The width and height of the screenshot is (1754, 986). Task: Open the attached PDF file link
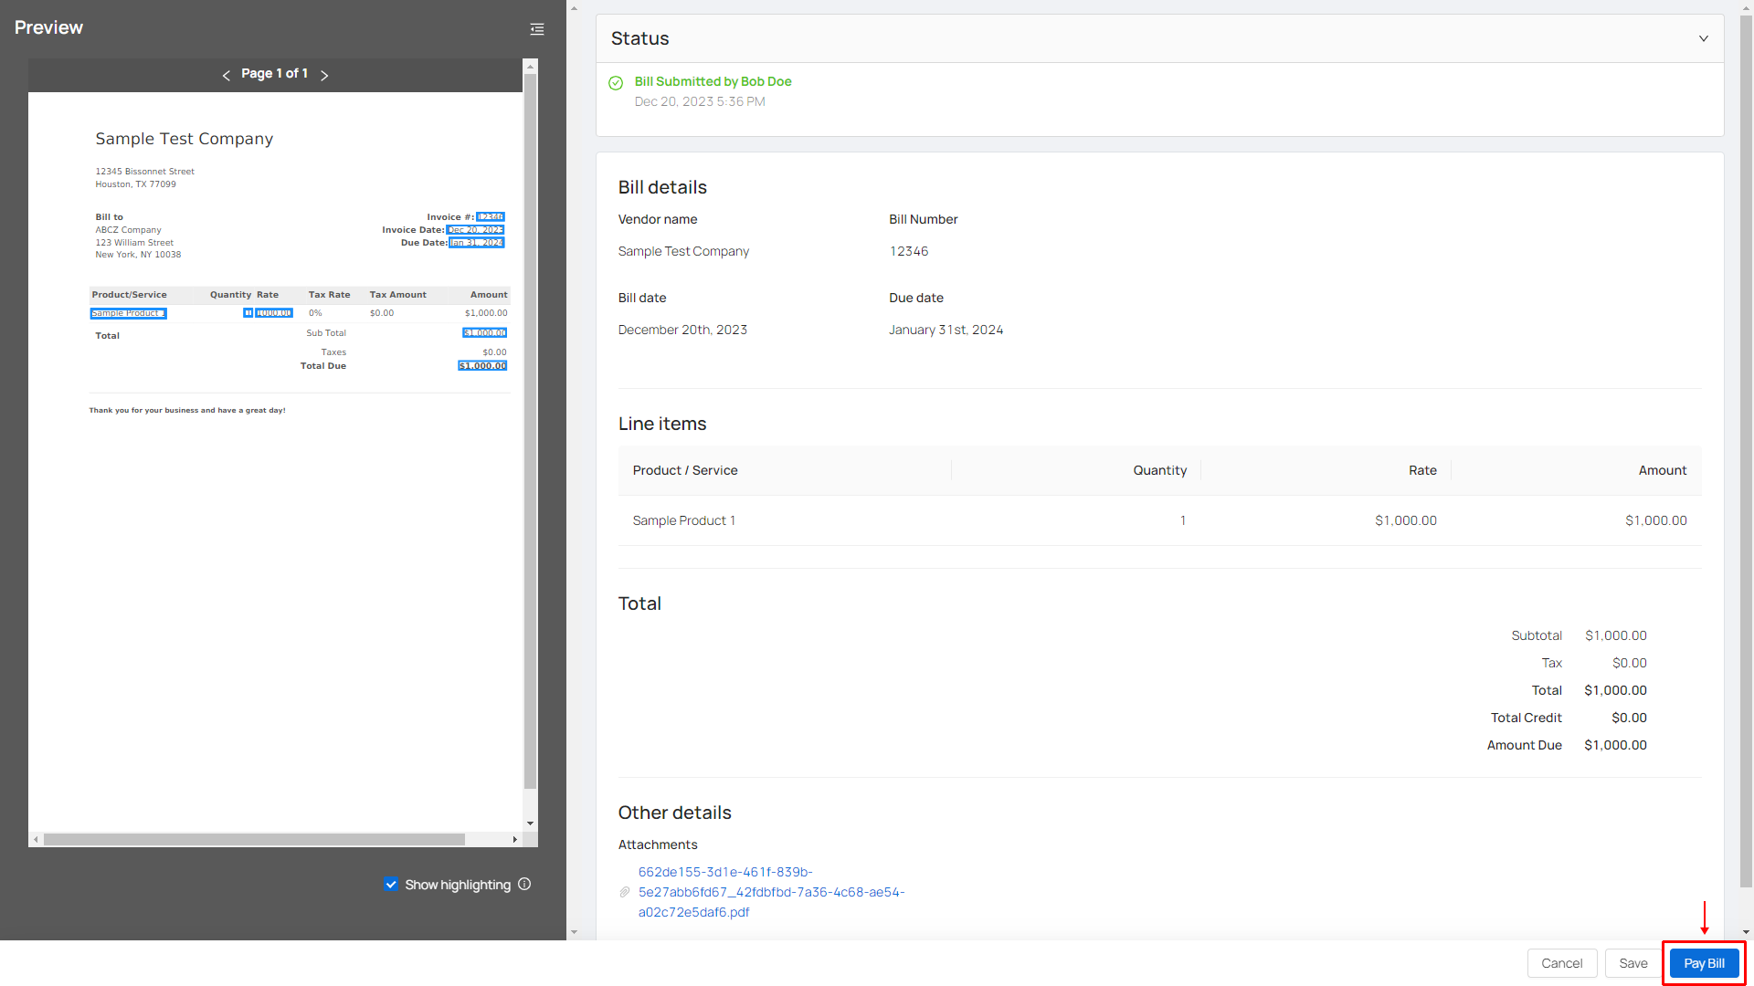[770, 892]
